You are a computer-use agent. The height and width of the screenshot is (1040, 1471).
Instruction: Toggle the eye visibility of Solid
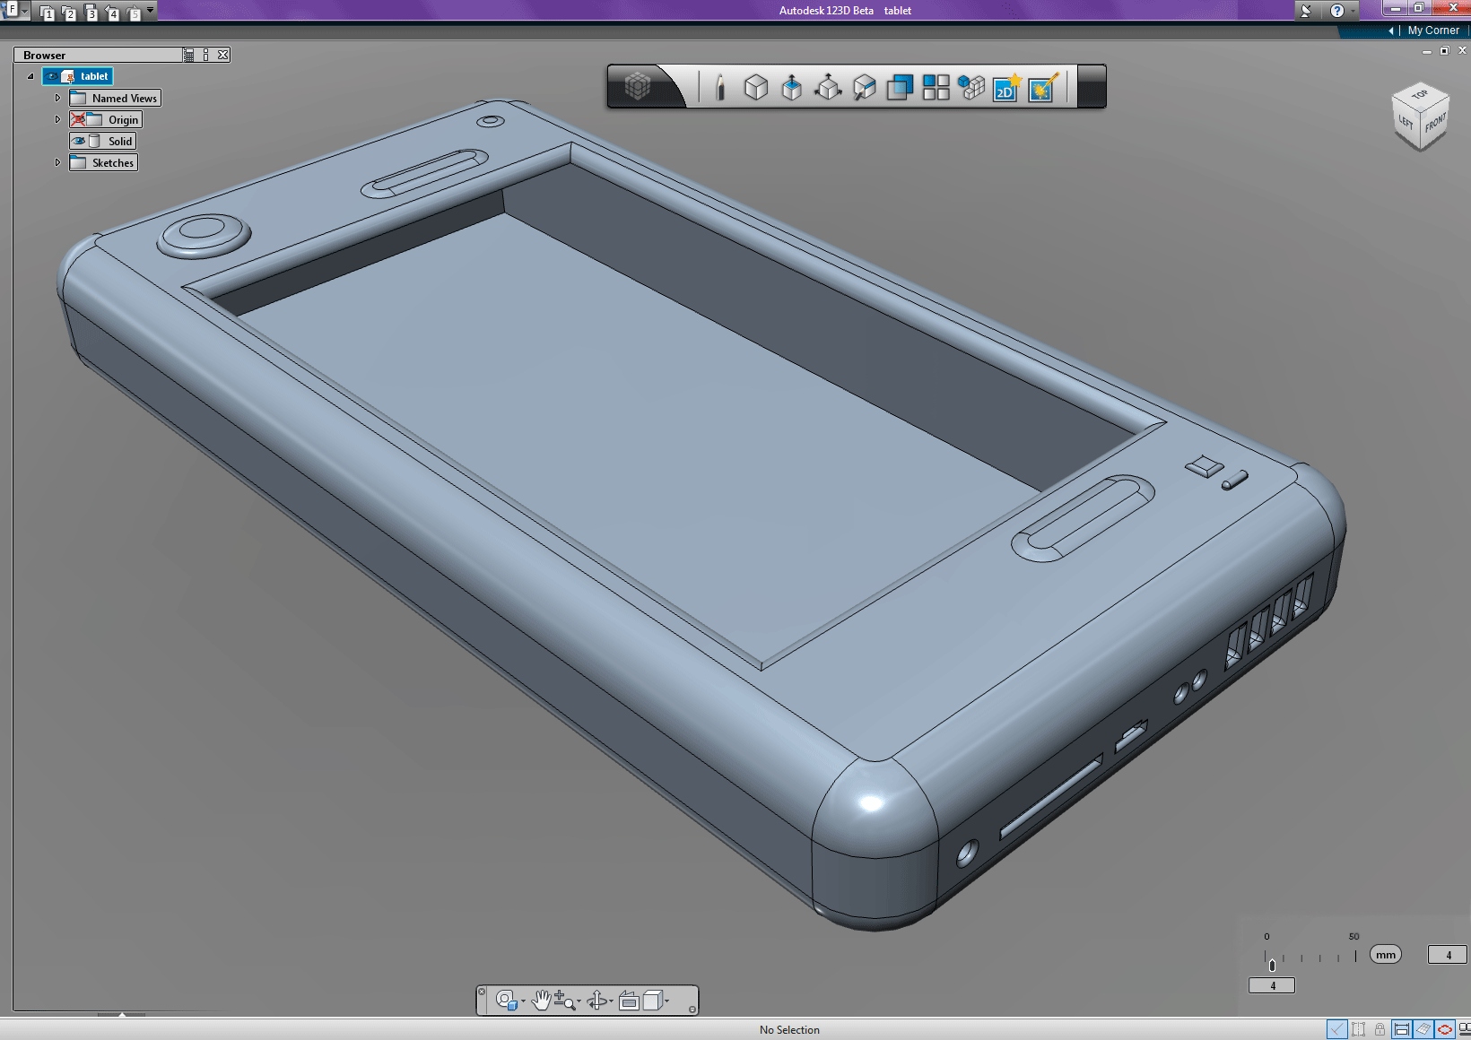pyautogui.click(x=79, y=141)
